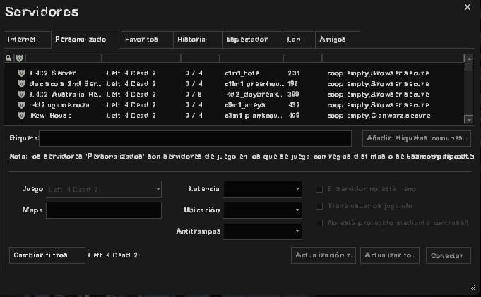Click the 'Actualizar to...' button
This screenshot has height=297, width=481.
390,255
